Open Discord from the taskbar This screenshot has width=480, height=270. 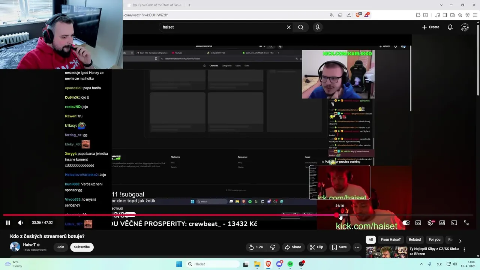pyautogui.click(x=279, y=264)
